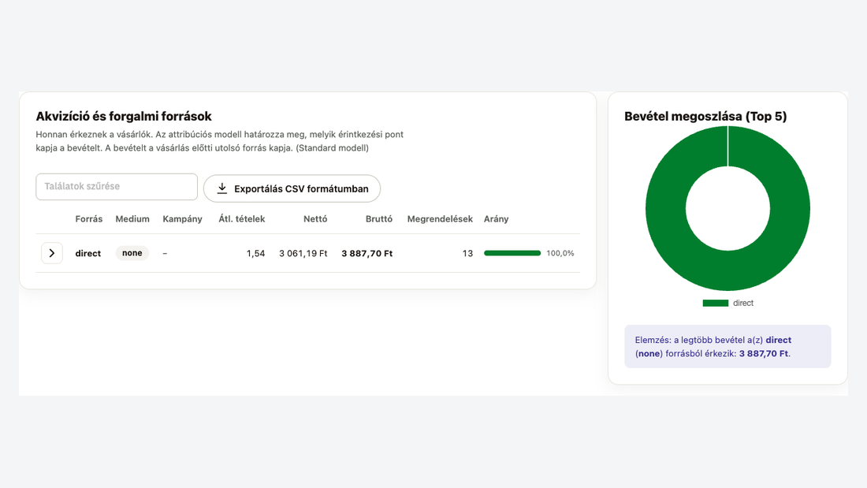Image resolution: width=867 pixels, height=488 pixels.
Task: Sort by the 'Kampány' column header
Action: [x=183, y=219]
